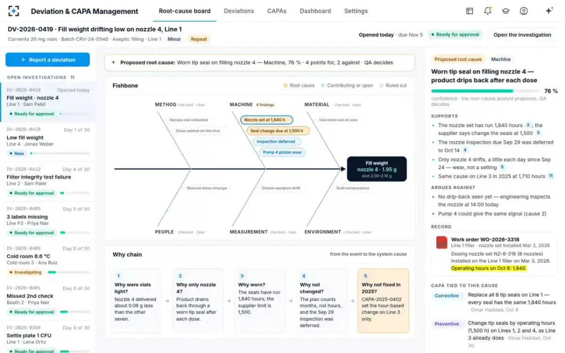Click the MACHINE fishbone category label
This screenshot has height=353, width=565.
[x=241, y=104]
